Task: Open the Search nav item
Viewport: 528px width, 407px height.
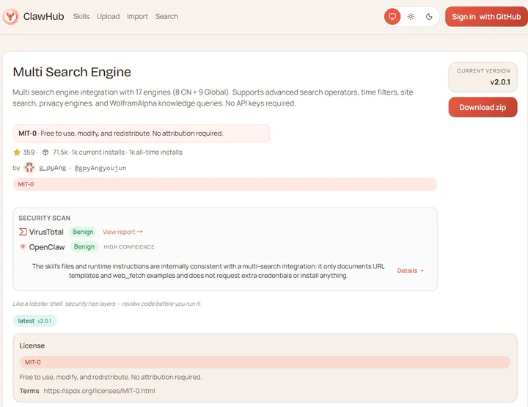Action: click(x=166, y=16)
